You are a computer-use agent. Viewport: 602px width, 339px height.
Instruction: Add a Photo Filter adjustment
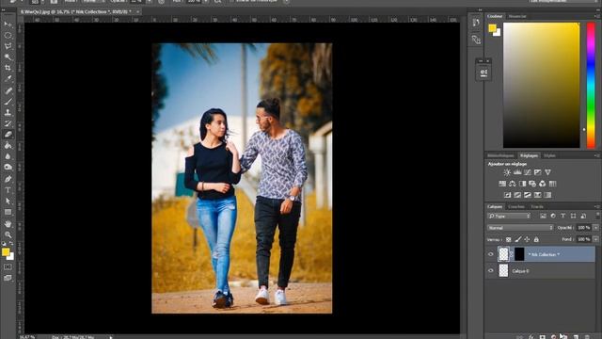click(x=532, y=184)
